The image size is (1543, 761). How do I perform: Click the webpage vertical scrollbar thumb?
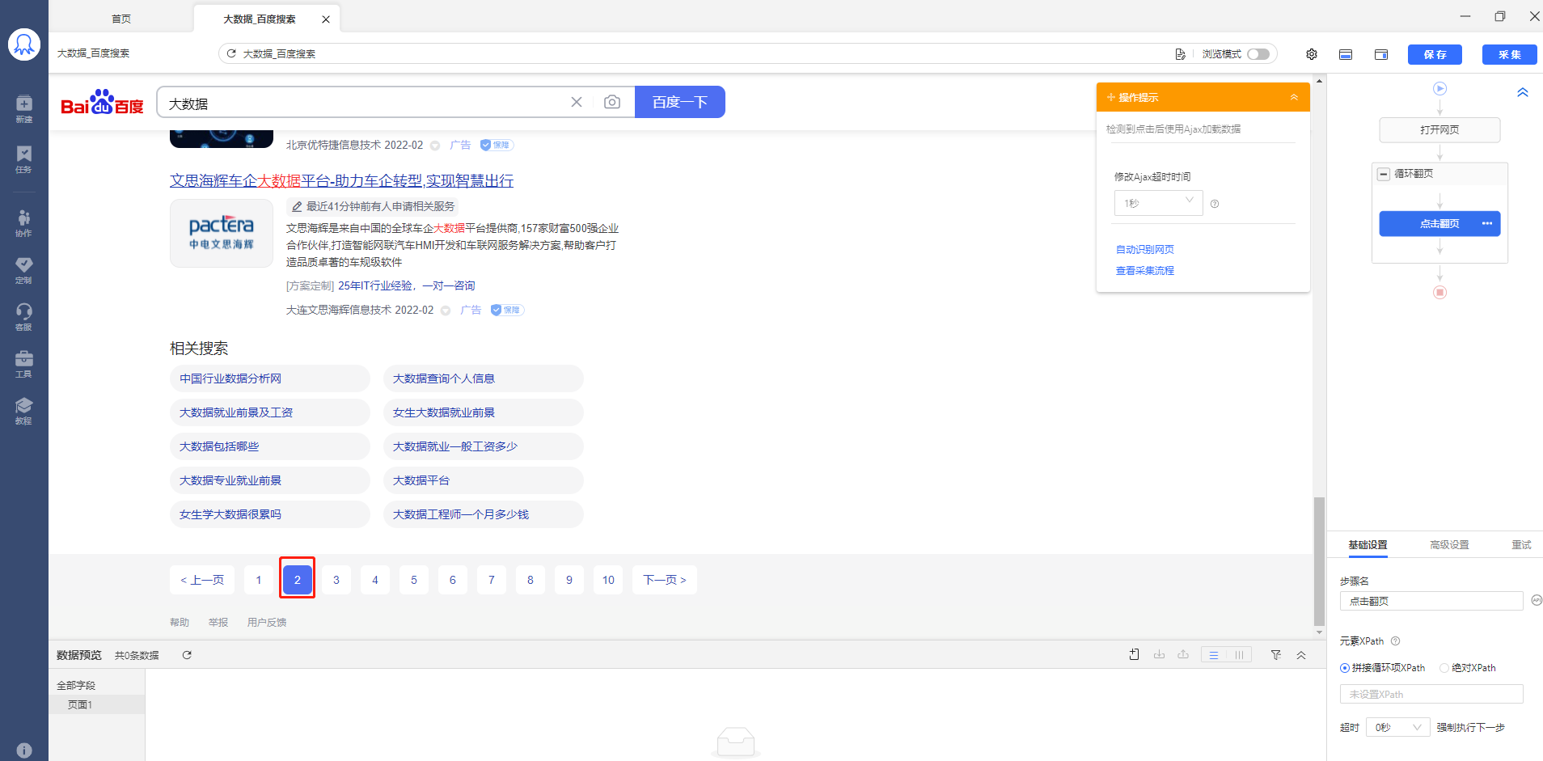pyautogui.click(x=1319, y=561)
